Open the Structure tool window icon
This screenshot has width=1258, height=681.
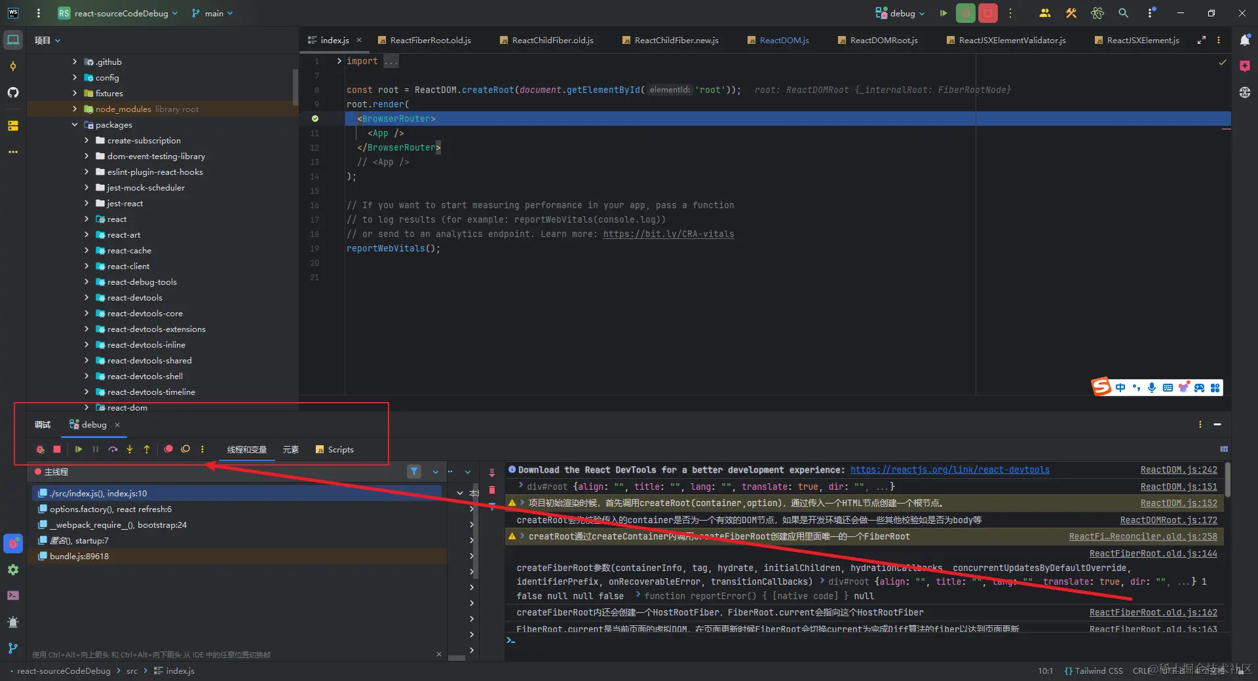13,125
